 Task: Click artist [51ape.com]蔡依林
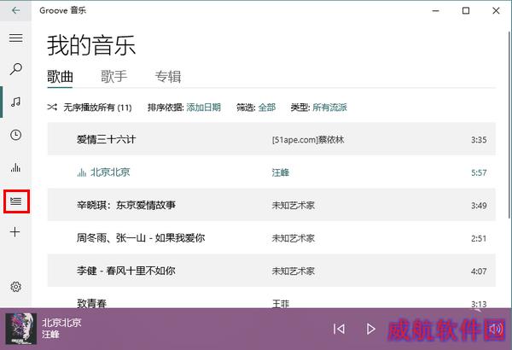308,140
